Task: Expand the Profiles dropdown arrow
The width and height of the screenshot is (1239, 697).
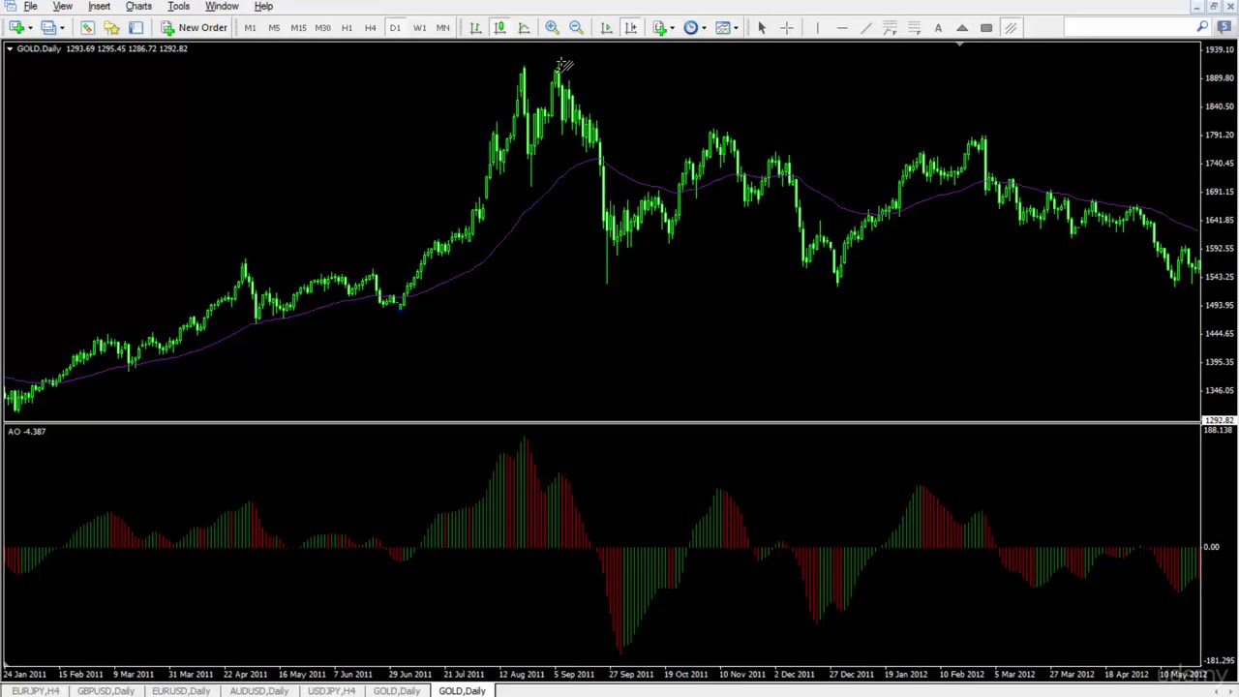Action: [62, 28]
